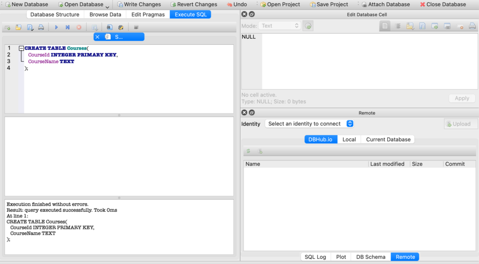Save SQL file icon in editor toolbar
This screenshot has width=479, height=264.
(x=29, y=28)
